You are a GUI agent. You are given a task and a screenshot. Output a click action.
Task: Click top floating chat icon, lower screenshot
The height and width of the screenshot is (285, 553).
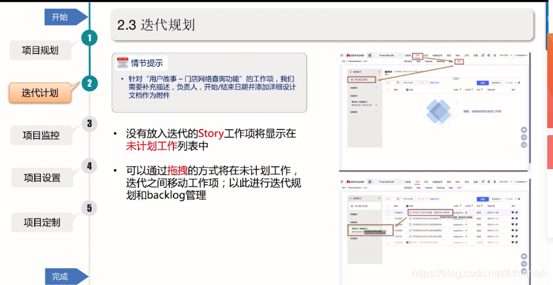coord(524,256)
